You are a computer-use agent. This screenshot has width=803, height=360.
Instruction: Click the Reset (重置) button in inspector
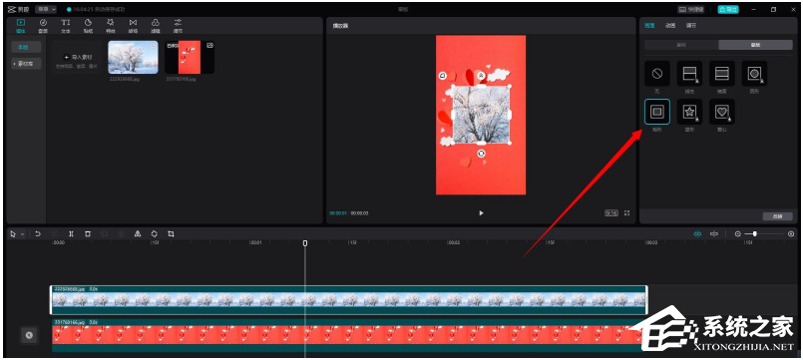(x=777, y=216)
